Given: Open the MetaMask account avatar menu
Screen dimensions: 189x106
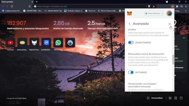Looking at the screenshot, I should tap(169, 13).
